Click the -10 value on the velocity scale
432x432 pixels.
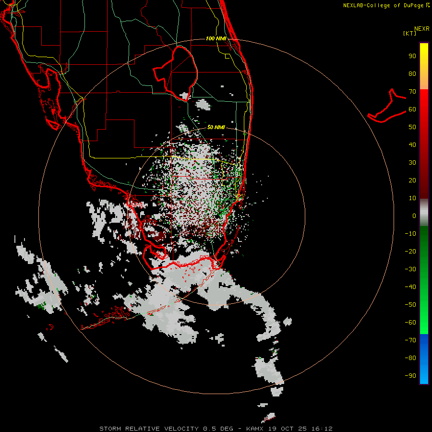(x=410, y=234)
